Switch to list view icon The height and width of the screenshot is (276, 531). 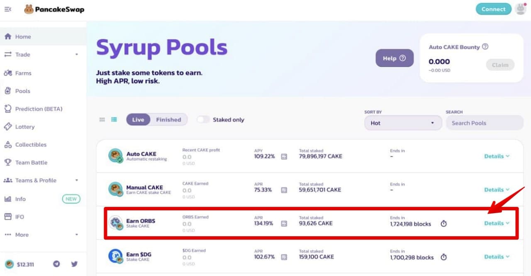tap(114, 120)
